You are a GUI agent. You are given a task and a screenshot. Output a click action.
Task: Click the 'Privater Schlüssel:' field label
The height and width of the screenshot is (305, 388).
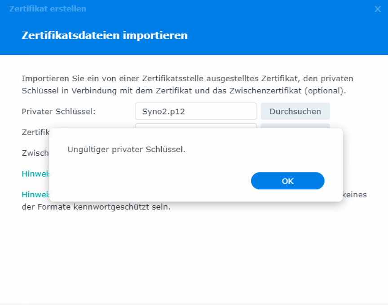(x=58, y=111)
